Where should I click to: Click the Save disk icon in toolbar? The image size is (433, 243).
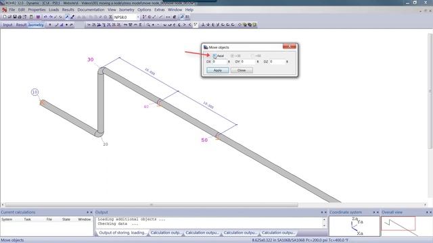pyautogui.click(x=15, y=17)
